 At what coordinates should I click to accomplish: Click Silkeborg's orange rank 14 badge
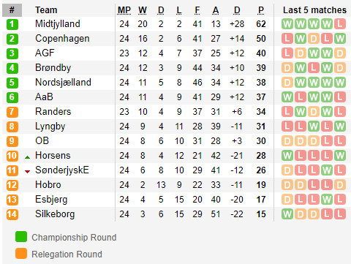[x=12, y=214]
